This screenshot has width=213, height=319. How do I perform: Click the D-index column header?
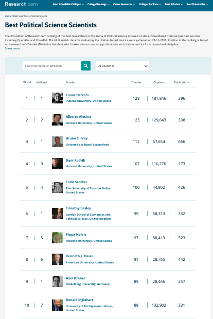pyautogui.click(x=136, y=82)
